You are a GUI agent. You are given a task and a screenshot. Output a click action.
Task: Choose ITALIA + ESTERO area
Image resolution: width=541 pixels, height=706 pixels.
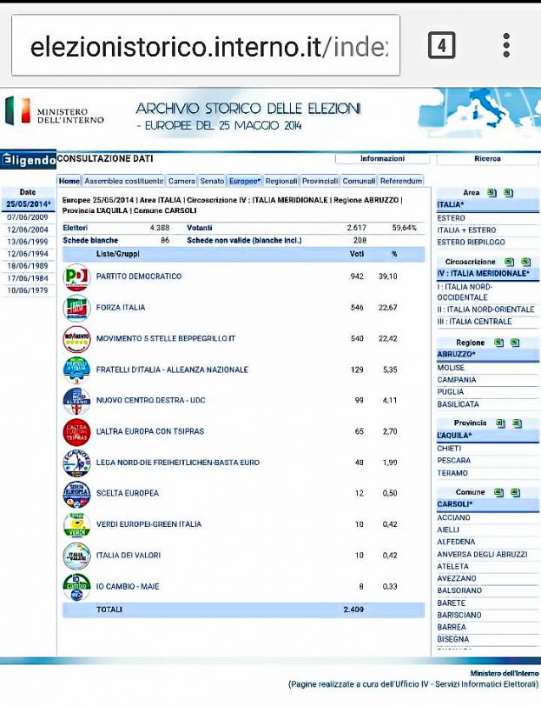click(x=466, y=230)
